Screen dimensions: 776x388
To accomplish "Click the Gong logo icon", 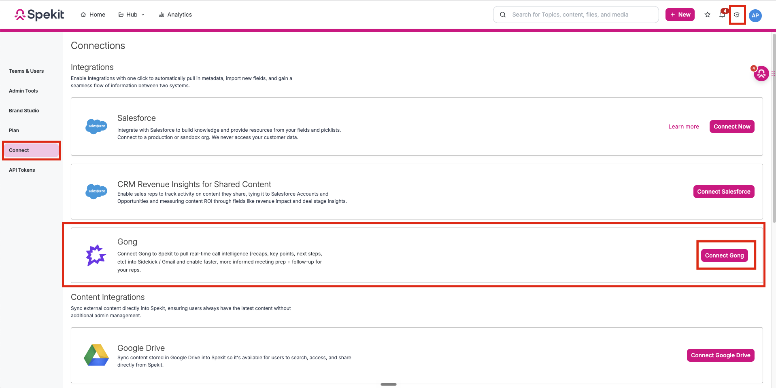I will 96,255.
